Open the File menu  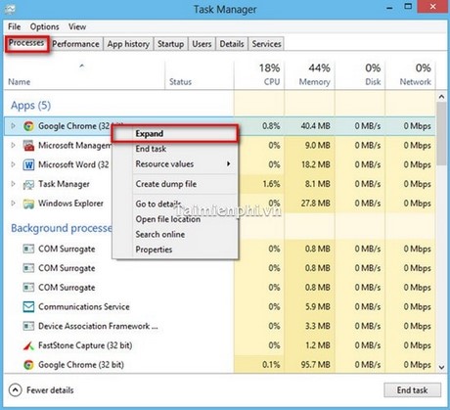coord(15,26)
